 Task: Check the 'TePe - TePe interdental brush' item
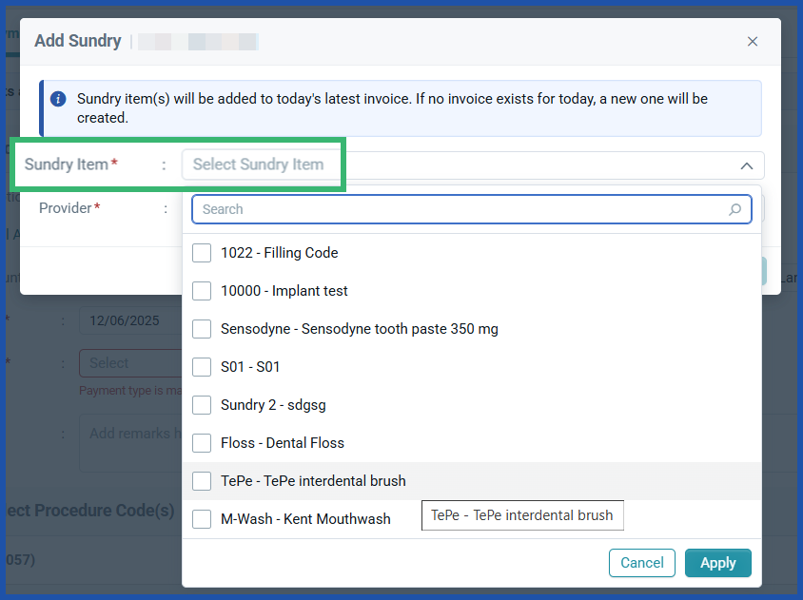click(201, 480)
